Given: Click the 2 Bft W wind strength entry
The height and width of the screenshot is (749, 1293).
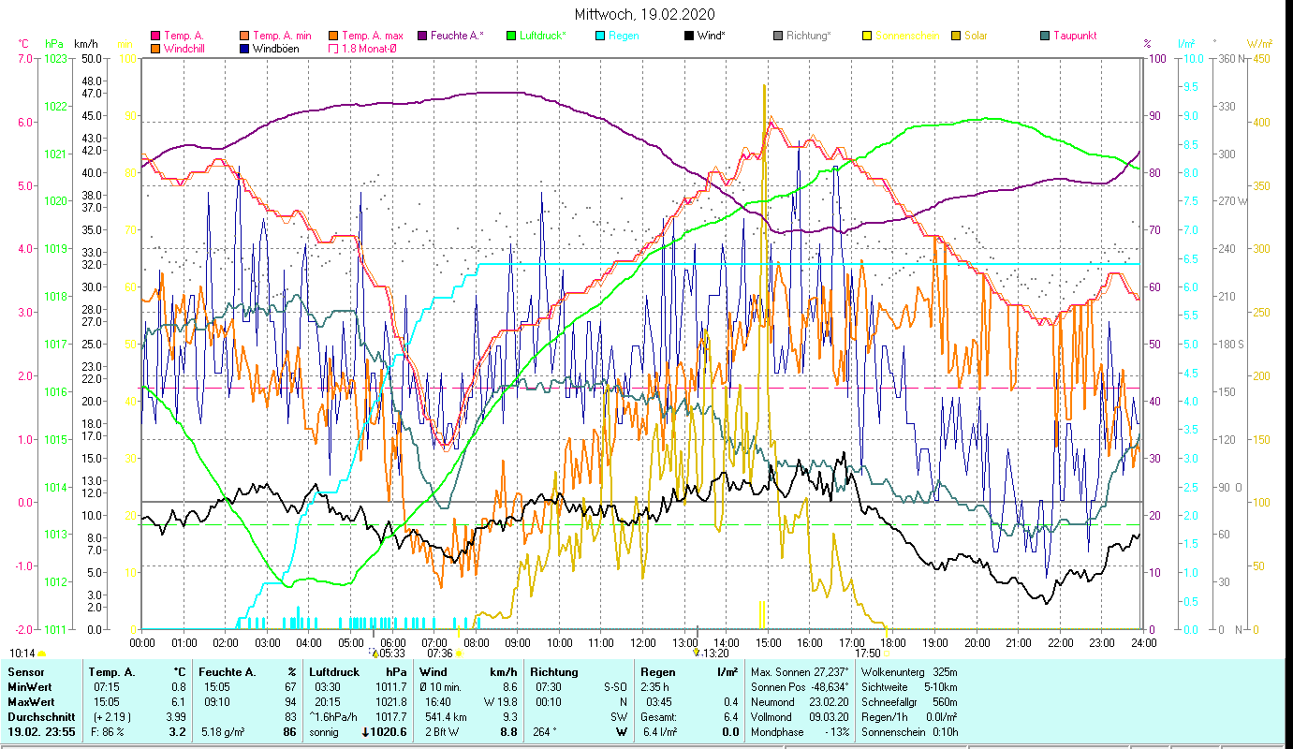Looking at the screenshot, I should pos(444,732).
